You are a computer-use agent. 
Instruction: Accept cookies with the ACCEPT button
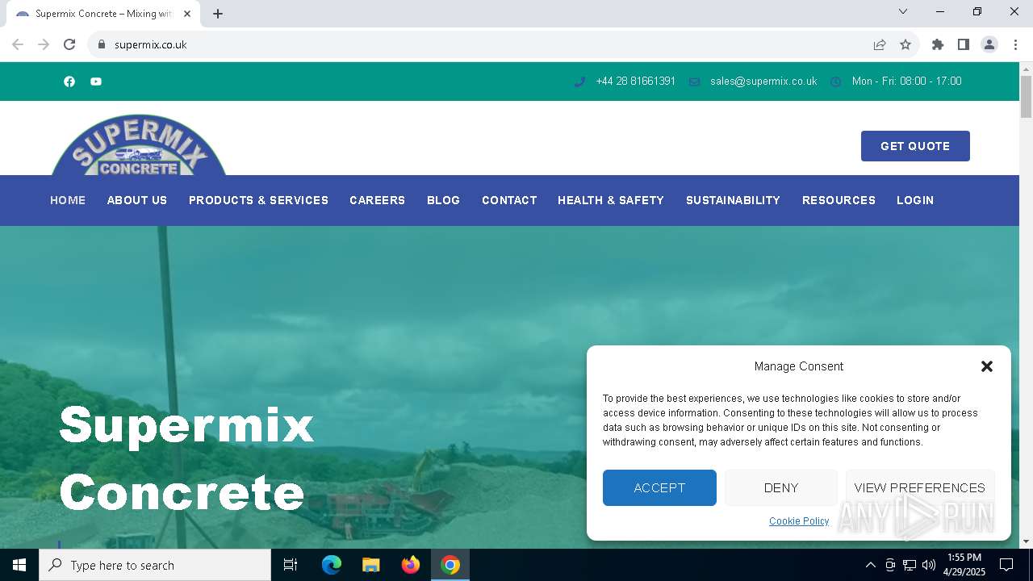pyautogui.click(x=659, y=488)
